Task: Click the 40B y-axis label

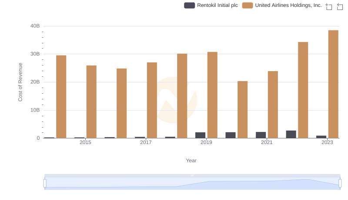Action: pyautogui.click(x=35, y=26)
